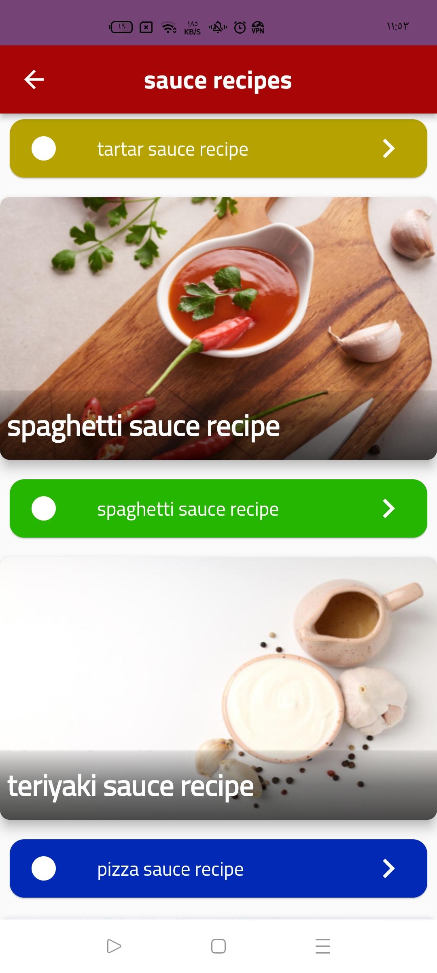Tap the three-line recents navigation icon
Viewport: 437px width, 973px height.
point(323,946)
